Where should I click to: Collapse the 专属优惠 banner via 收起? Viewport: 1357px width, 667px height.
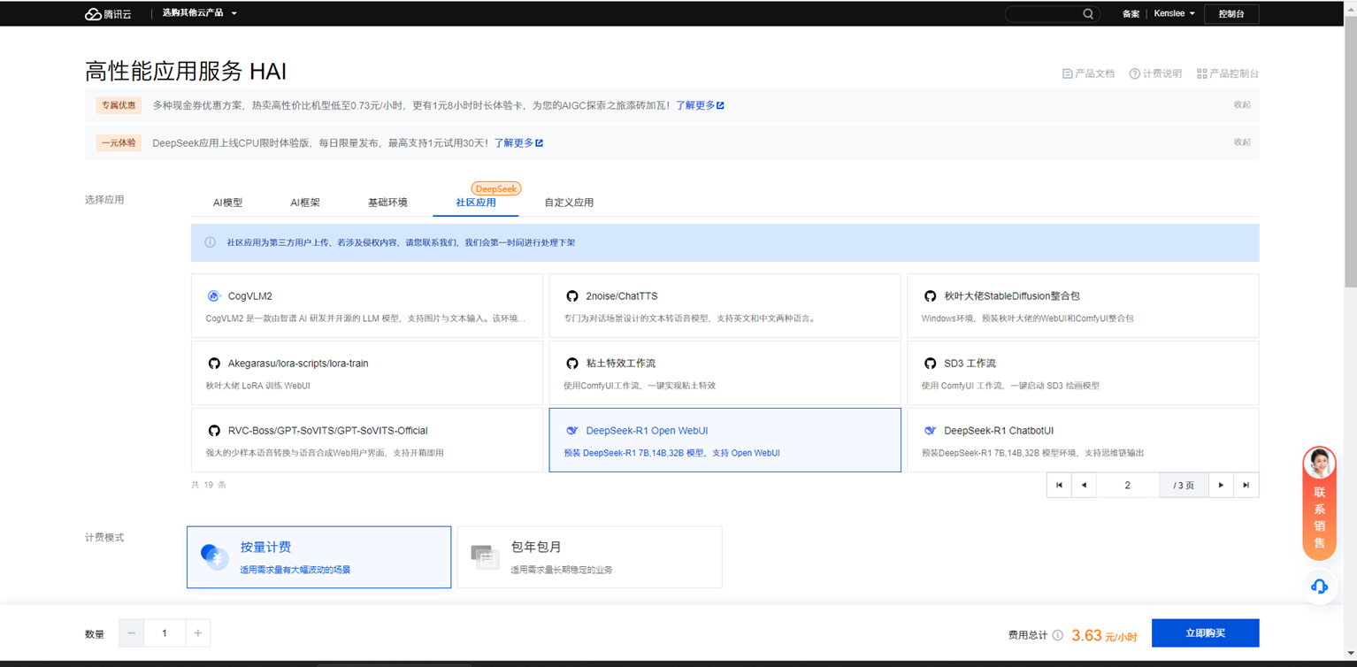click(x=1242, y=104)
